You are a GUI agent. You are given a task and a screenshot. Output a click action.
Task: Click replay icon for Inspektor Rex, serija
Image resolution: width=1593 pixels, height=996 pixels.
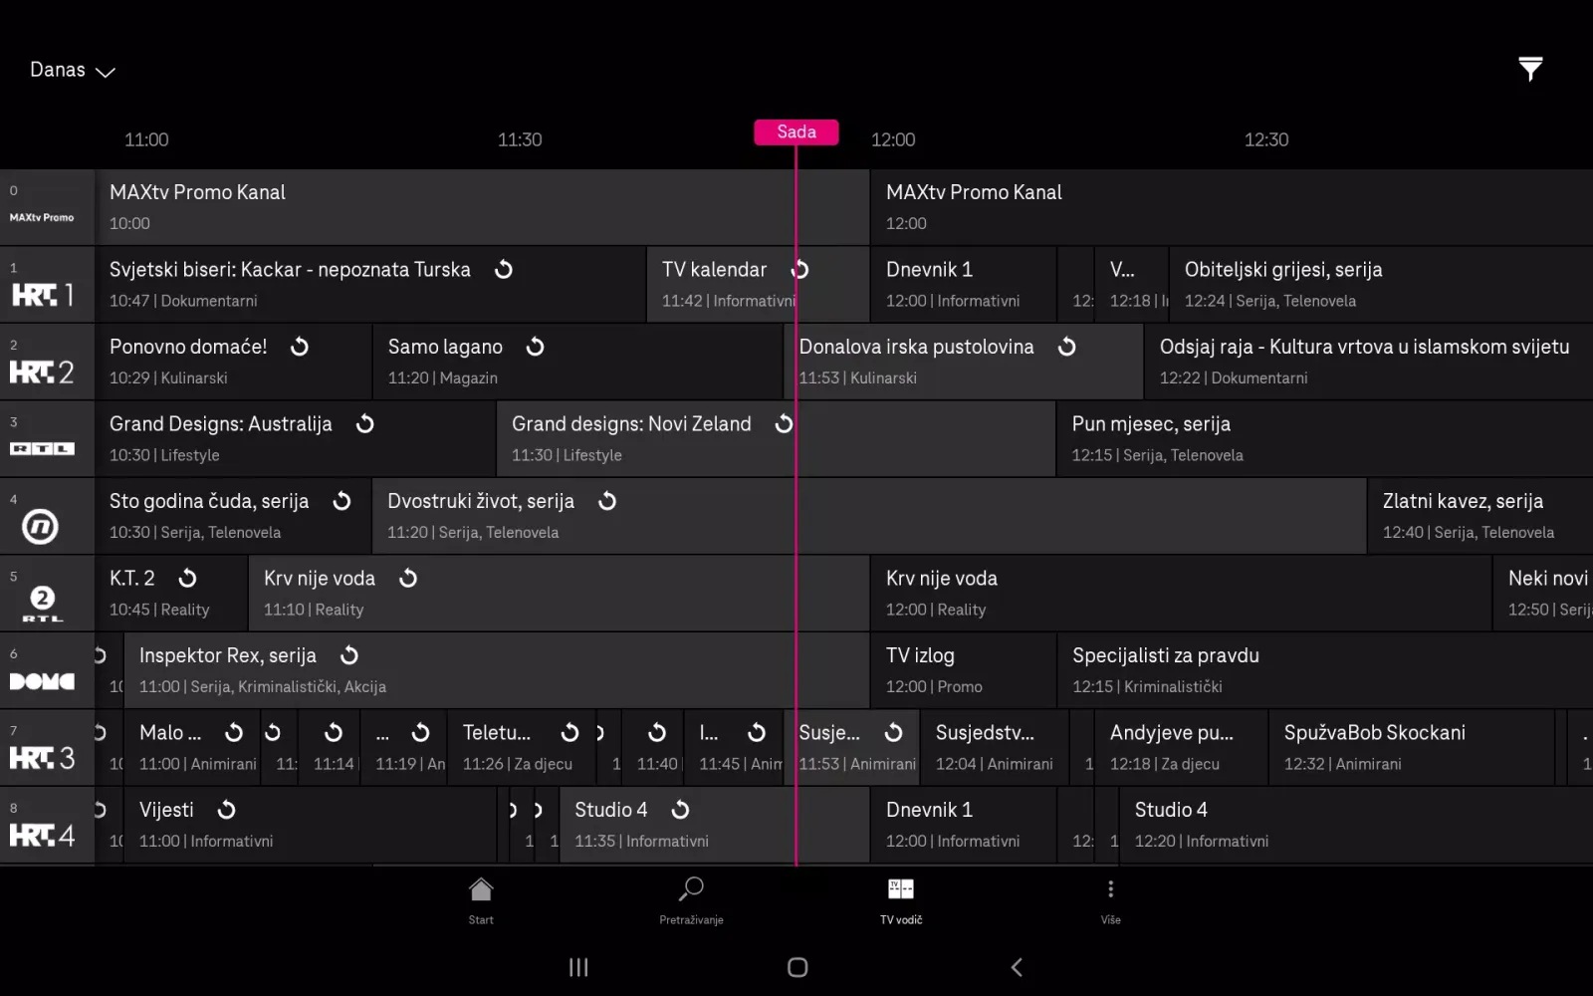tap(349, 655)
